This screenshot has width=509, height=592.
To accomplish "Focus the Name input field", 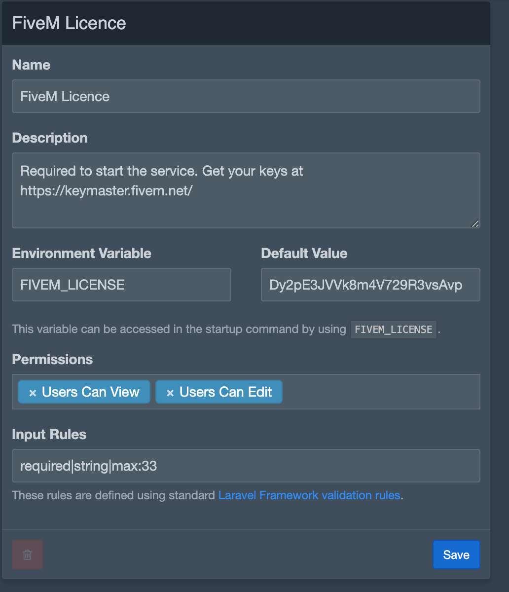I will click(246, 96).
